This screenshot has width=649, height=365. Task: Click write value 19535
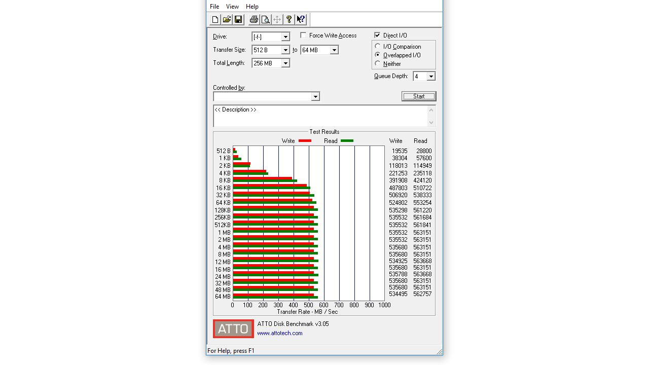click(400, 151)
